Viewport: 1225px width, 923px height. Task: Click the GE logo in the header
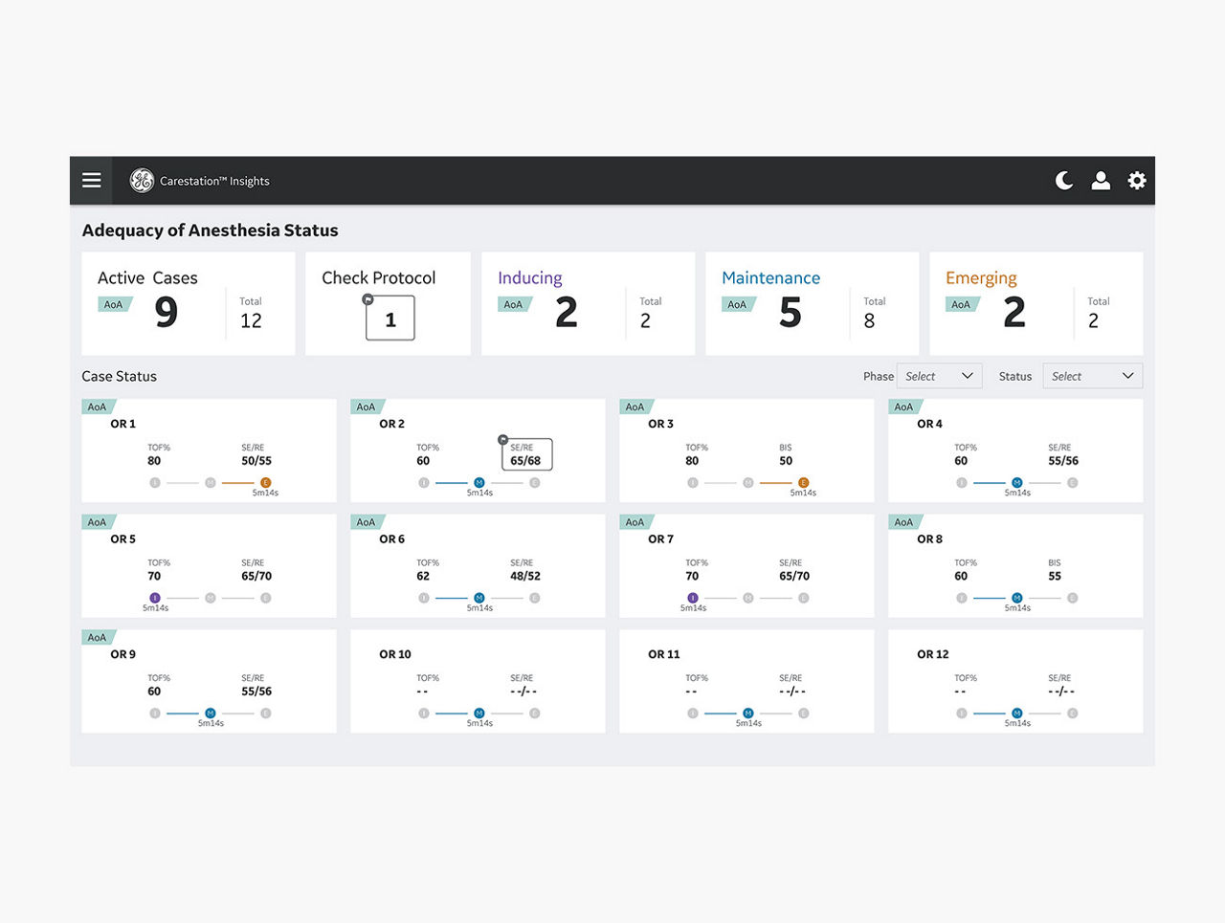142,181
